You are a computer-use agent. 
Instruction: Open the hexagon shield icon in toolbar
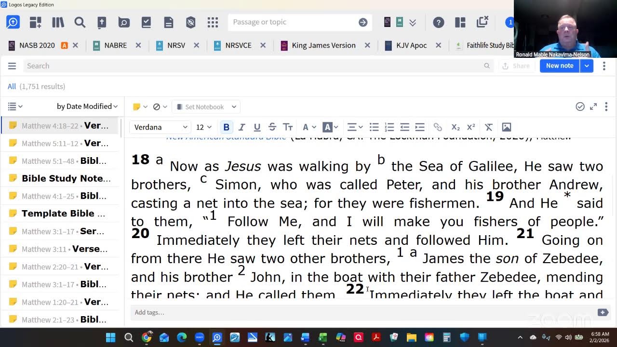click(190, 22)
